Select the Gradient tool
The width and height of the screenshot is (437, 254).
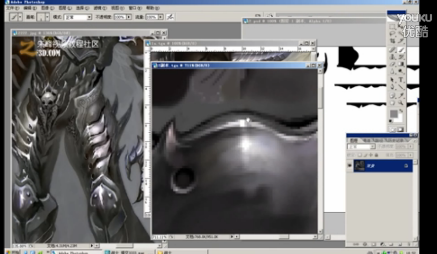pos(401,64)
